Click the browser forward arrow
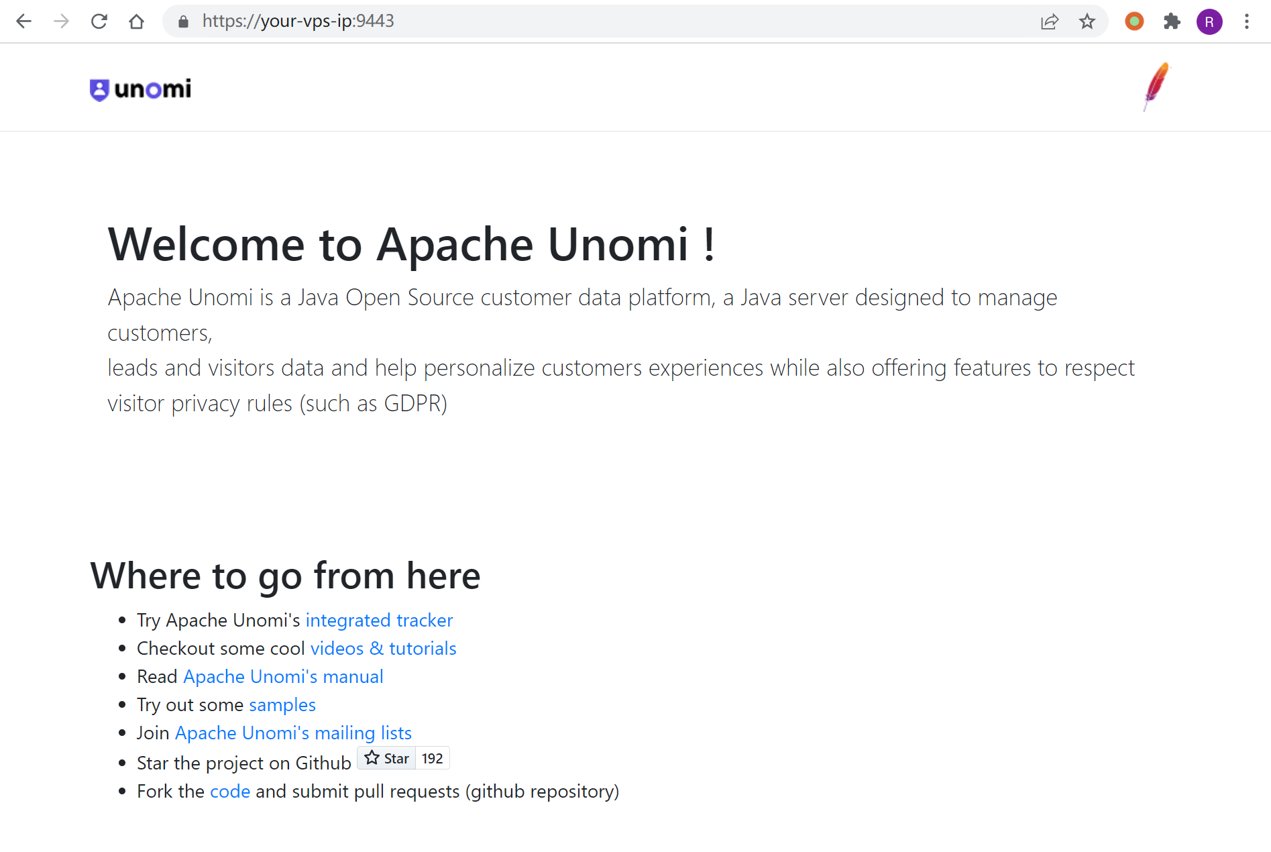Screen dimensions: 1271x852 tap(62, 21)
